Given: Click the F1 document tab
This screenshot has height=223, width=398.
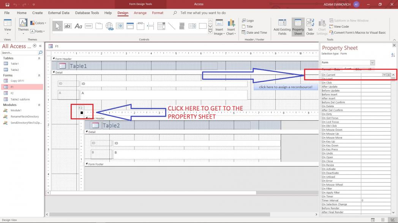Looking at the screenshot, I should click(x=54, y=46).
